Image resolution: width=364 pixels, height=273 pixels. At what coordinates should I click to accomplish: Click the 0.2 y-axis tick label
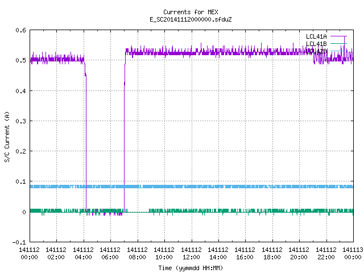point(20,151)
